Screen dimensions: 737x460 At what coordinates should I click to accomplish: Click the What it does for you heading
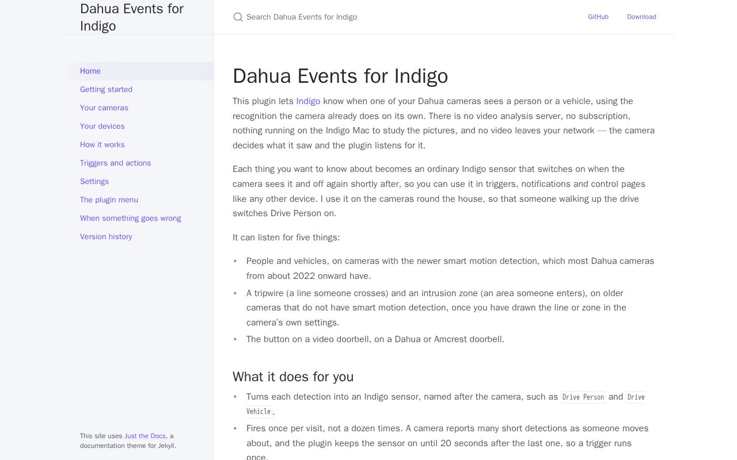(x=293, y=377)
